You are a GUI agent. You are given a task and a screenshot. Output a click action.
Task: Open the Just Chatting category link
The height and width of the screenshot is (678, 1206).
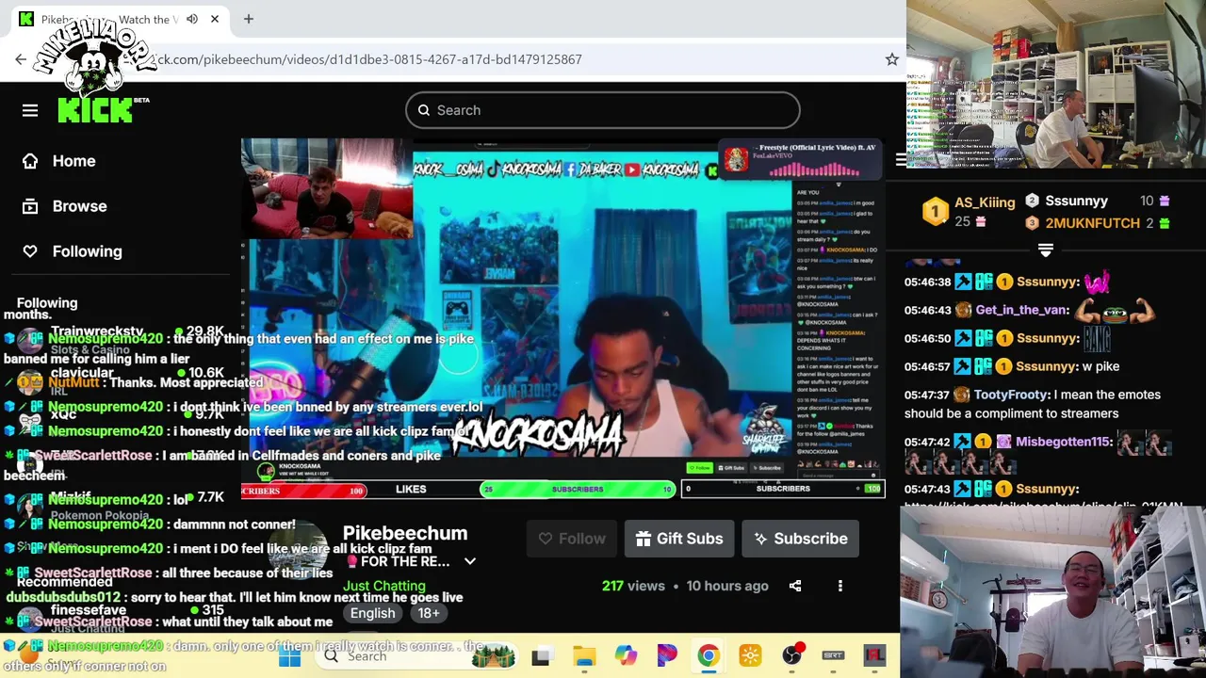383,586
